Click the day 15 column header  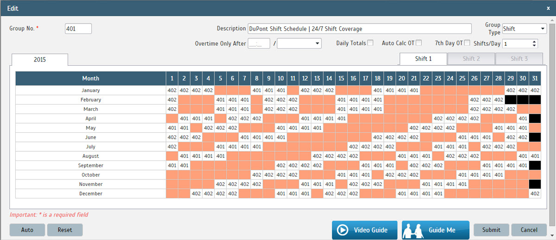coord(341,79)
